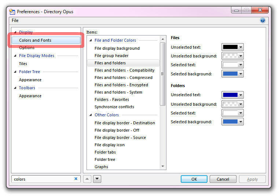Open Appearance under Folder Tree
The image size is (279, 196).
click(x=30, y=80)
